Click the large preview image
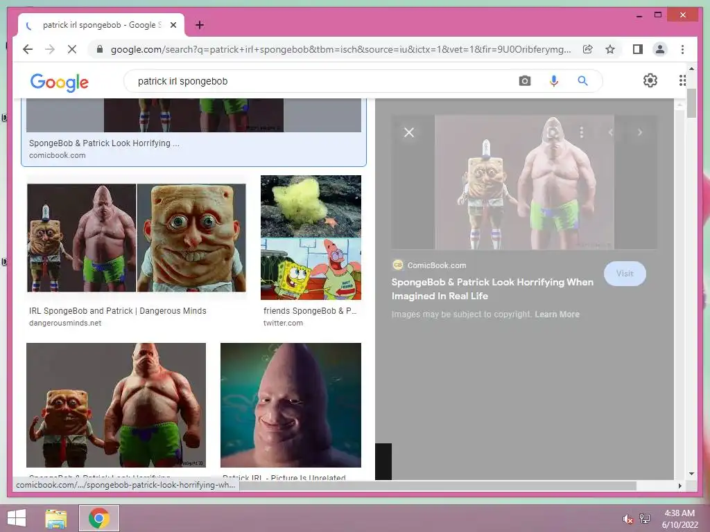This screenshot has height=532, width=710. [524, 182]
